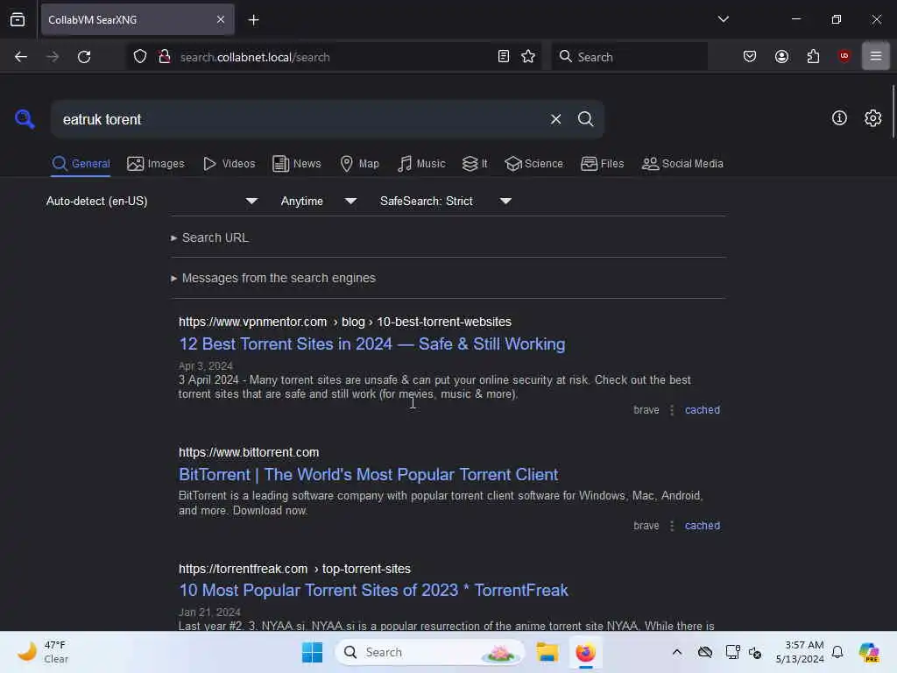Click the 'eatruk torent' query field
This screenshot has height=673, width=897.
coord(300,119)
